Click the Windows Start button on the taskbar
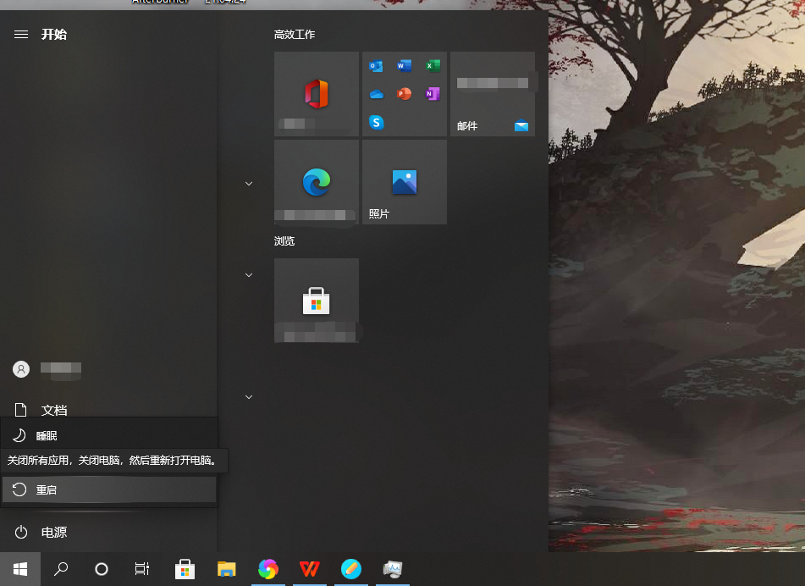 (x=20, y=569)
